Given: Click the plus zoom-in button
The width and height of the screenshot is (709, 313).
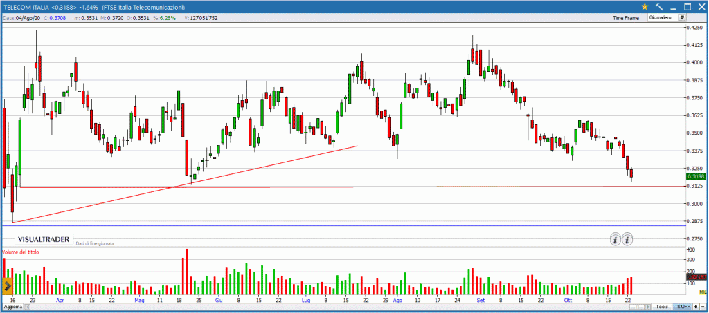Looking at the screenshot, I should [x=697, y=307].
